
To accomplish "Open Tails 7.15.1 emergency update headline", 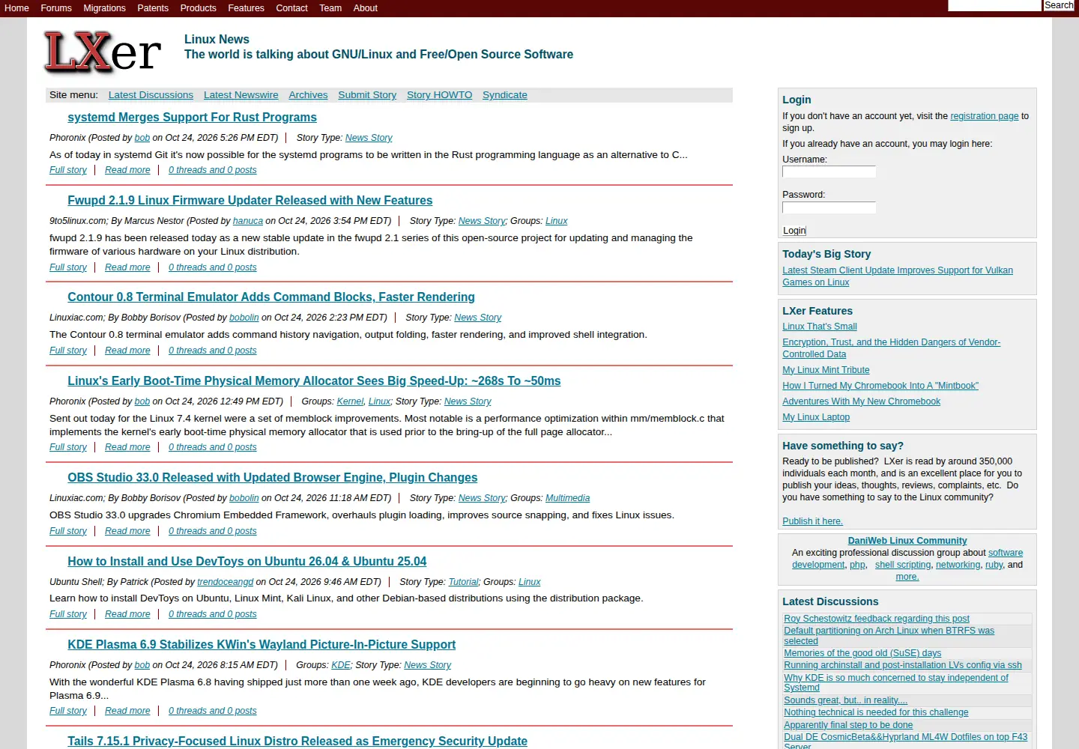I will click(297, 742).
